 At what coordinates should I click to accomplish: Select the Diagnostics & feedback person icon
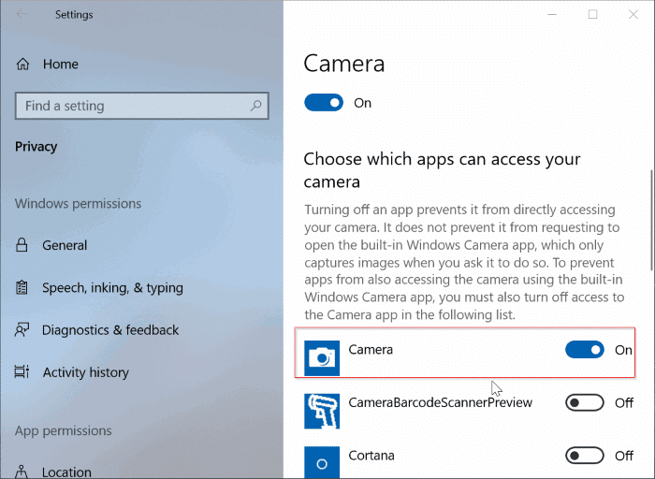click(22, 330)
